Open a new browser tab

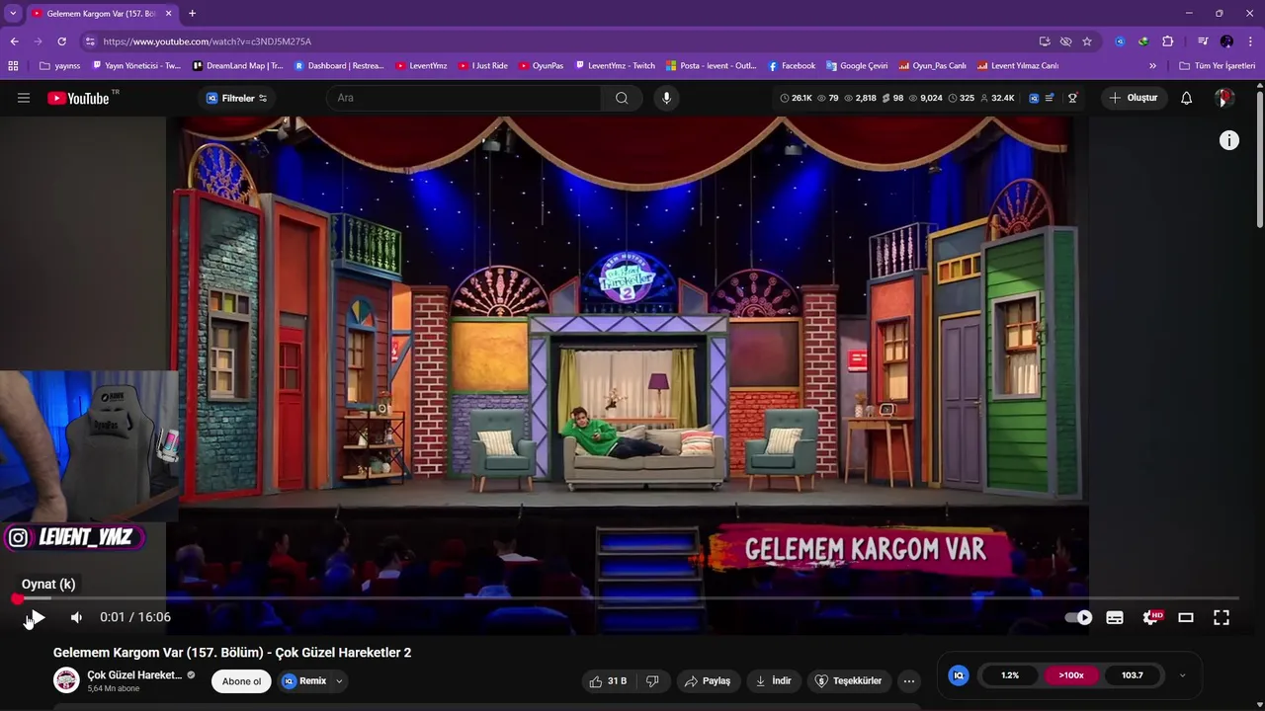(192, 13)
